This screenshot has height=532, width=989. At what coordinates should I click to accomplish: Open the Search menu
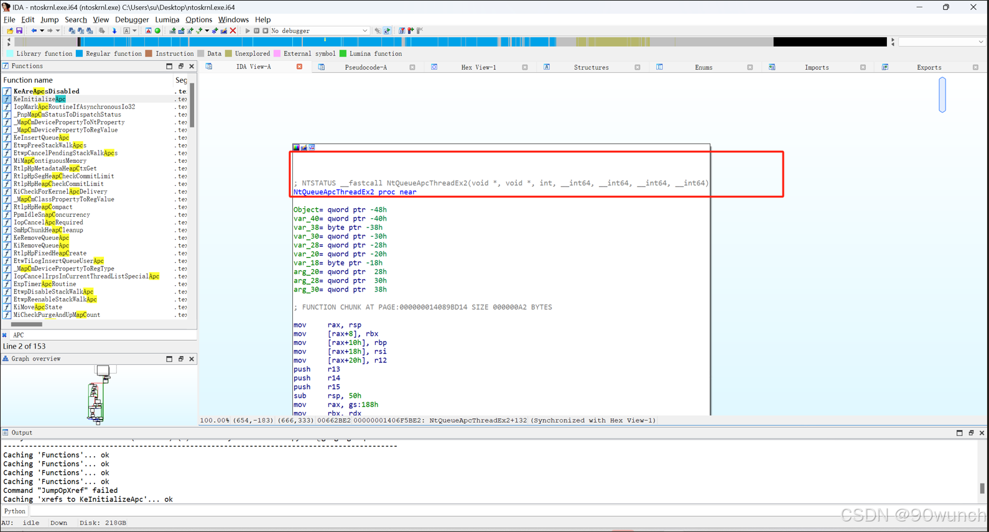click(76, 19)
